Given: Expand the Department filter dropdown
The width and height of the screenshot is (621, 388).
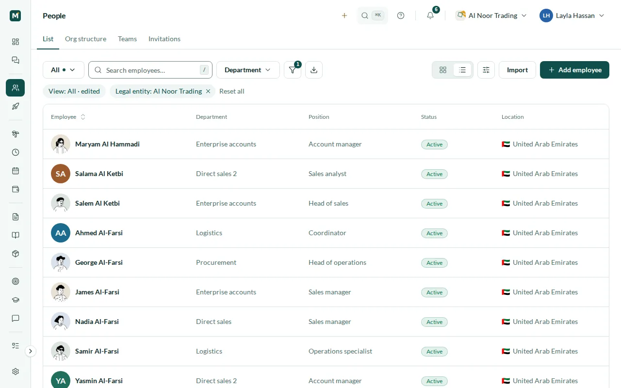Looking at the screenshot, I should pos(248,70).
